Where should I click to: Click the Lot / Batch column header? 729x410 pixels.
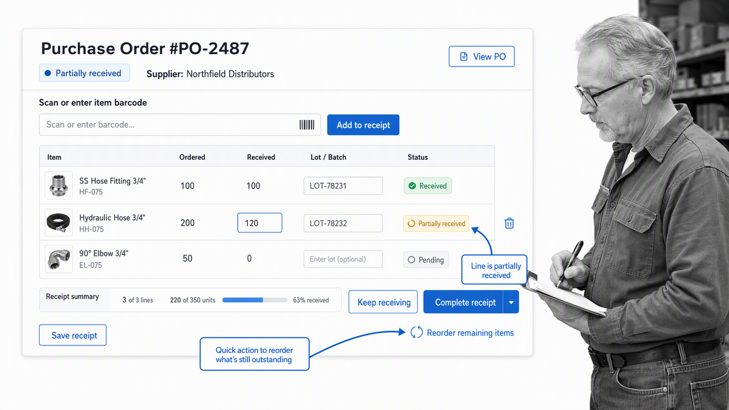328,157
